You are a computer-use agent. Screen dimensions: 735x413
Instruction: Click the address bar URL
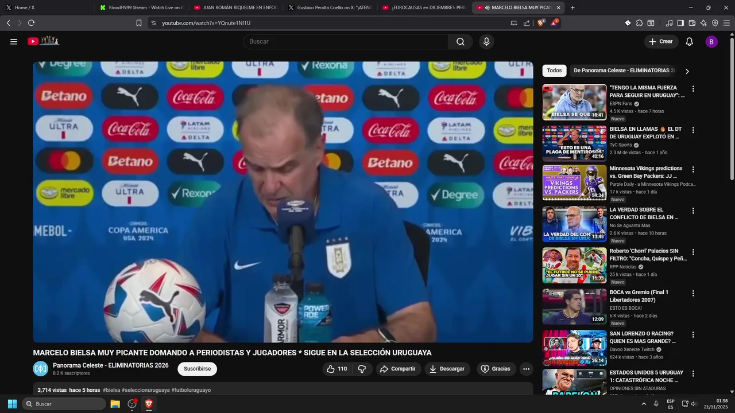(206, 23)
